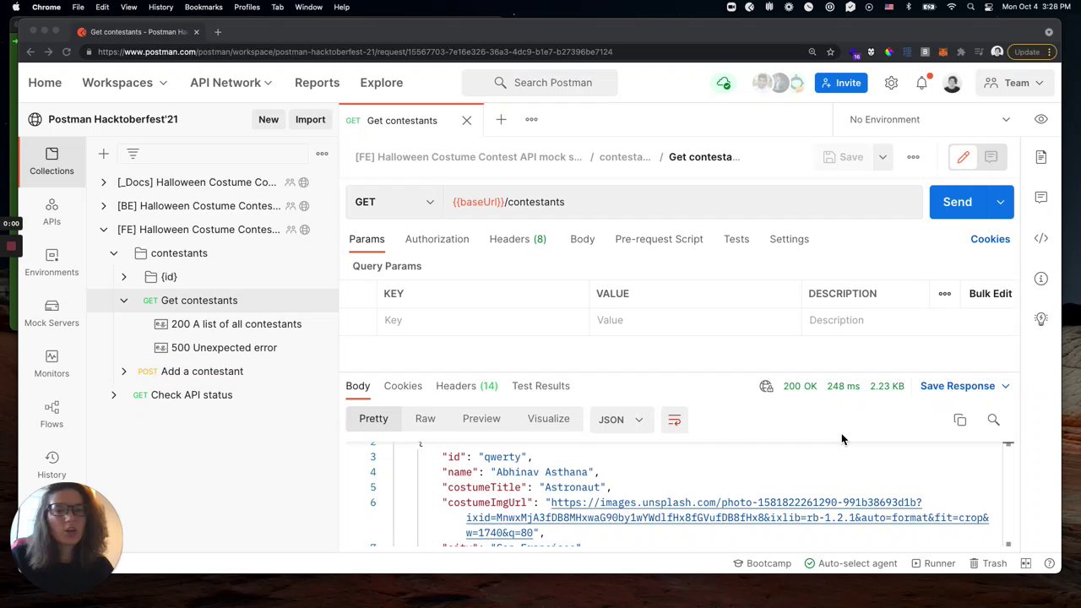Screen dimensions: 1081x608
Task: Open the Save options dropdown arrow
Action: pyautogui.click(x=883, y=157)
